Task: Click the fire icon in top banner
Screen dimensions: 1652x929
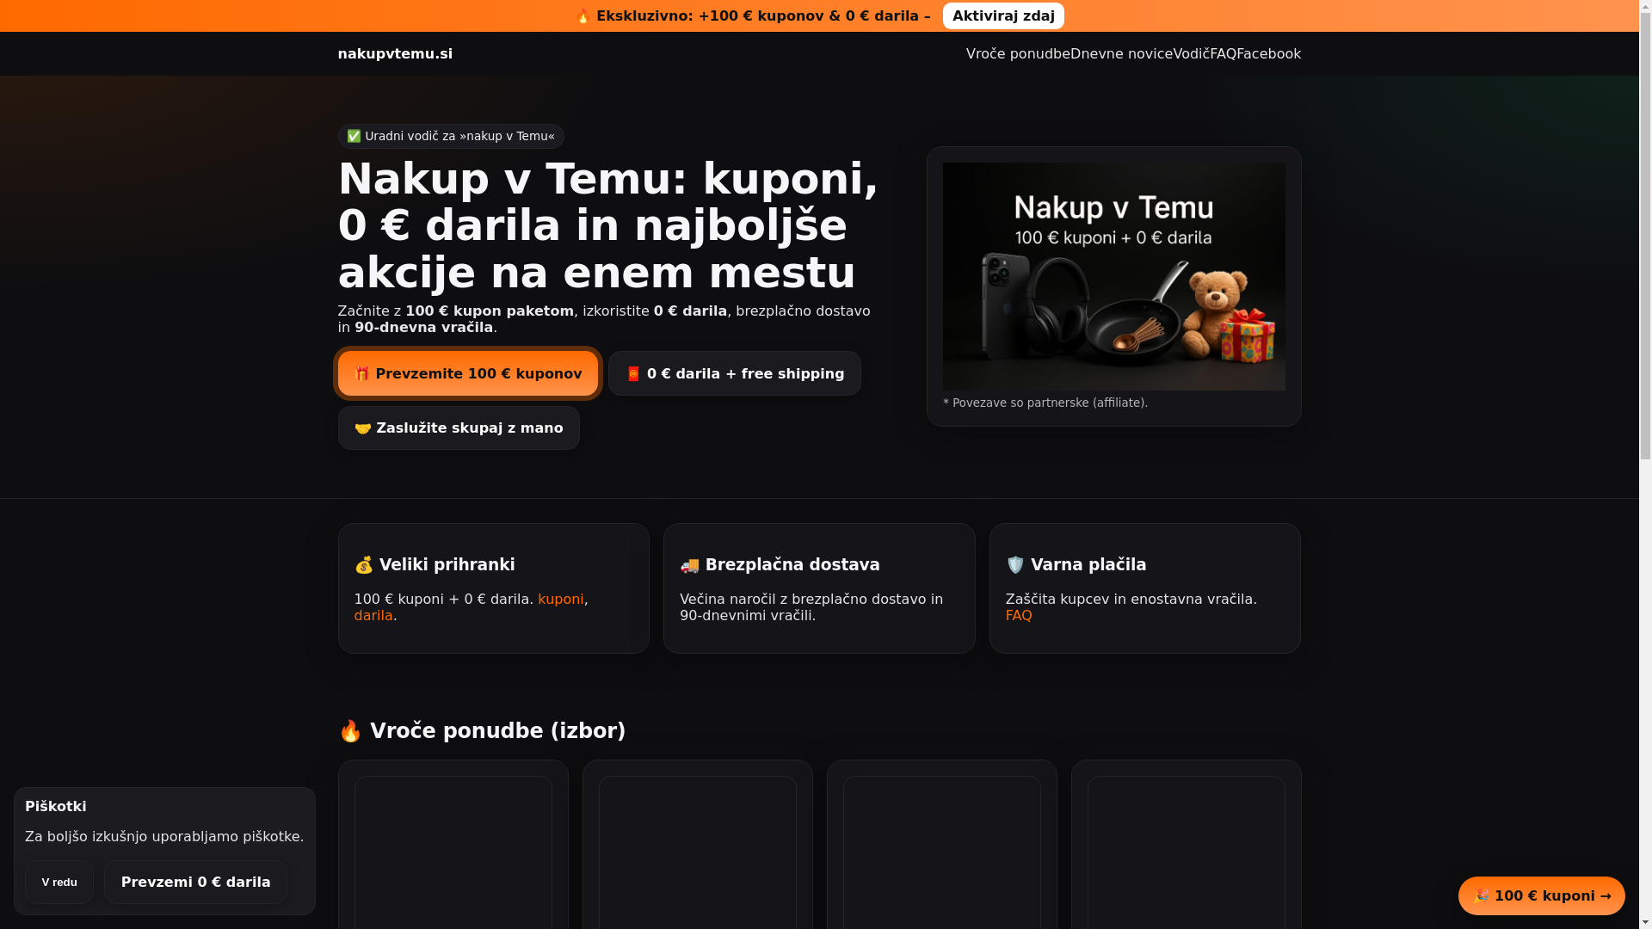Action: (583, 15)
